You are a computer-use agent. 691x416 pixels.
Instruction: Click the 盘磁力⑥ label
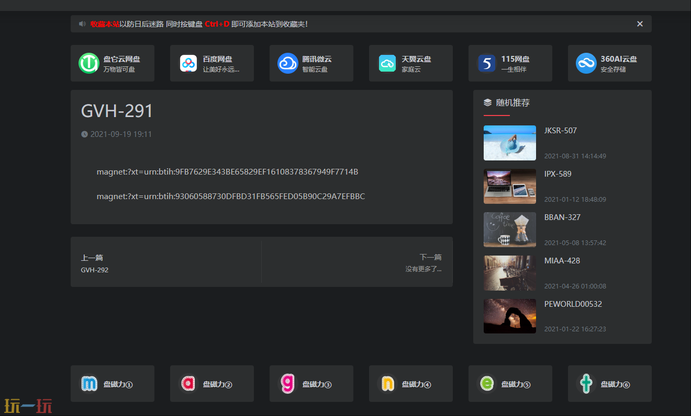pos(616,384)
